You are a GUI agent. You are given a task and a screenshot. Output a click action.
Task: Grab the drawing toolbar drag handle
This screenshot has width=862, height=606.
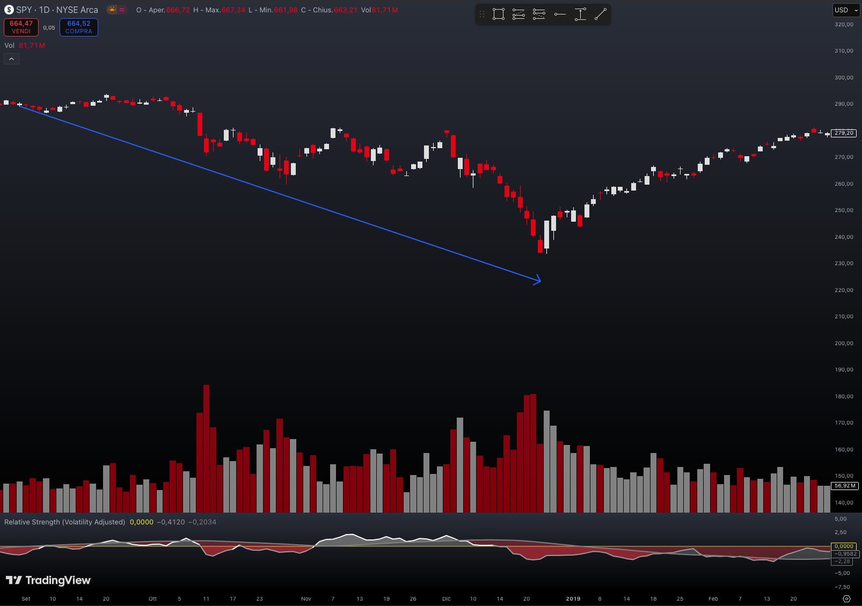[x=481, y=14]
